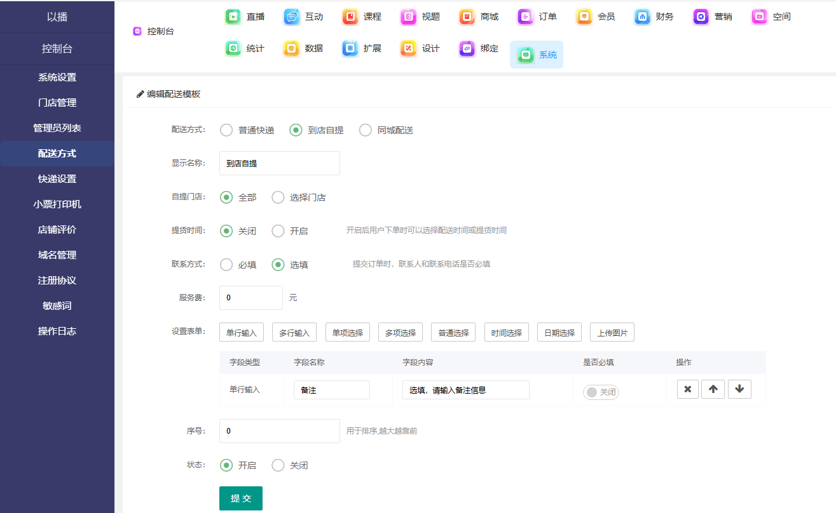The image size is (836, 513).
Task: Move 备注 field up with arrow icon
Action: pyautogui.click(x=713, y=389)
